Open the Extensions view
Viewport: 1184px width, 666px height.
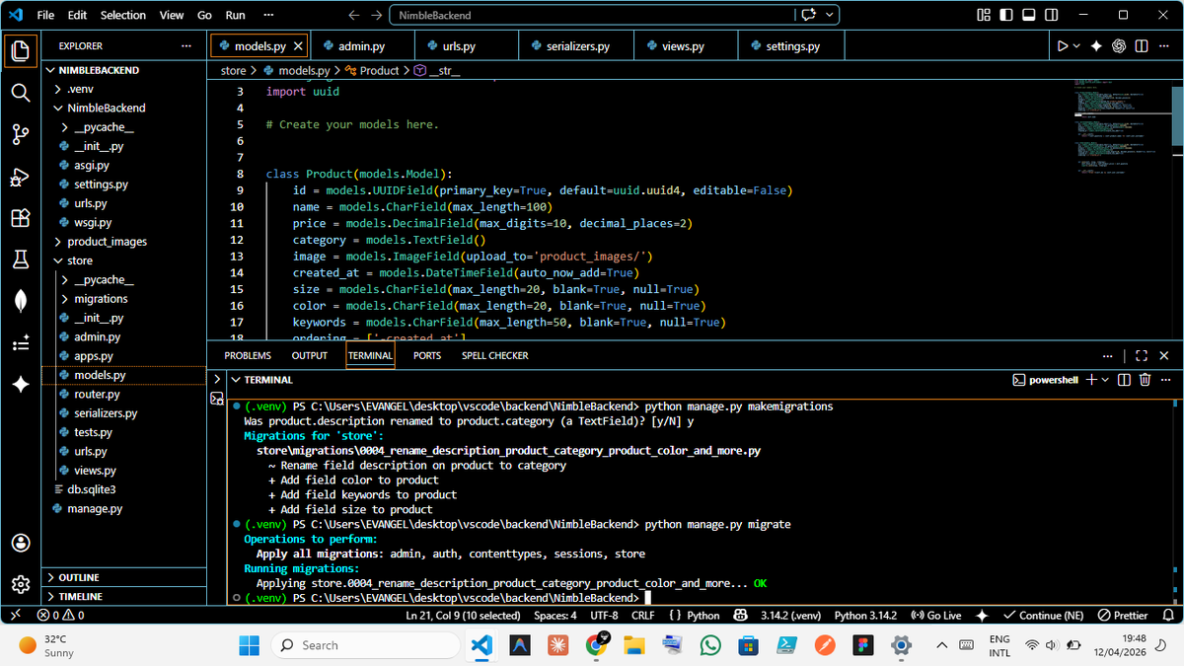[21, 218]
